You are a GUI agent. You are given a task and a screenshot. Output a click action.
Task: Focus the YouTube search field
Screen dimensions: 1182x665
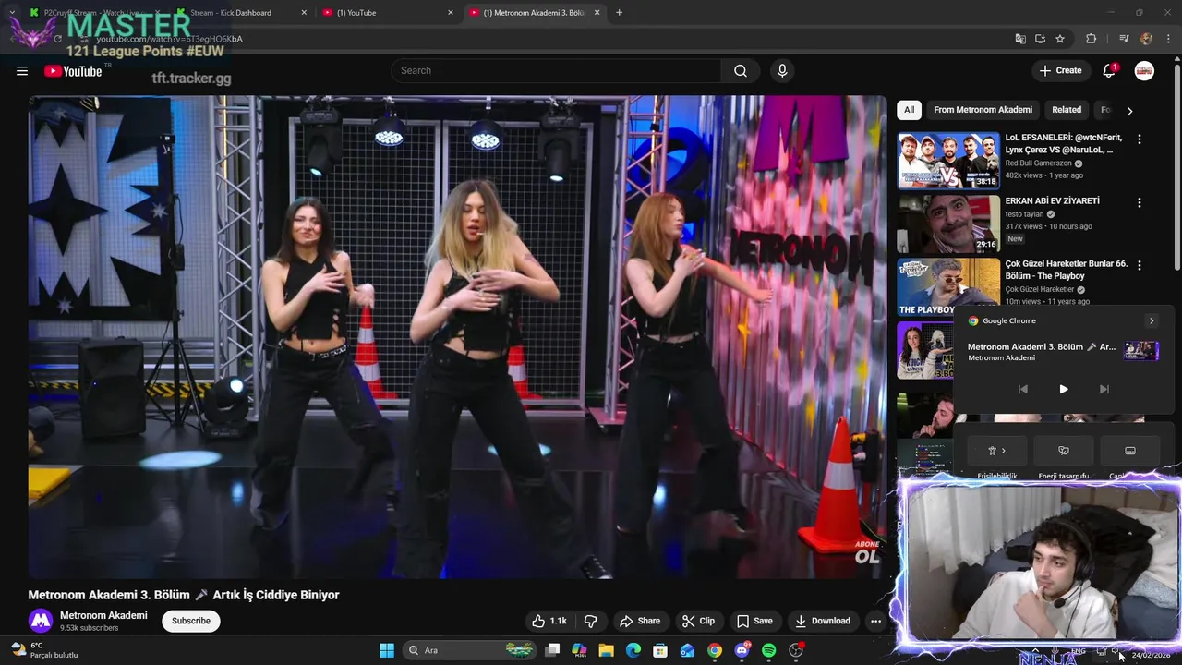point(557,71)
